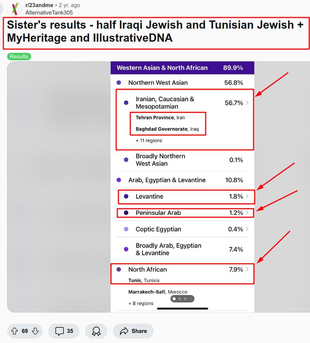View AlternativeTank305's user profile
310x343 pixels.
pos(49,12)
